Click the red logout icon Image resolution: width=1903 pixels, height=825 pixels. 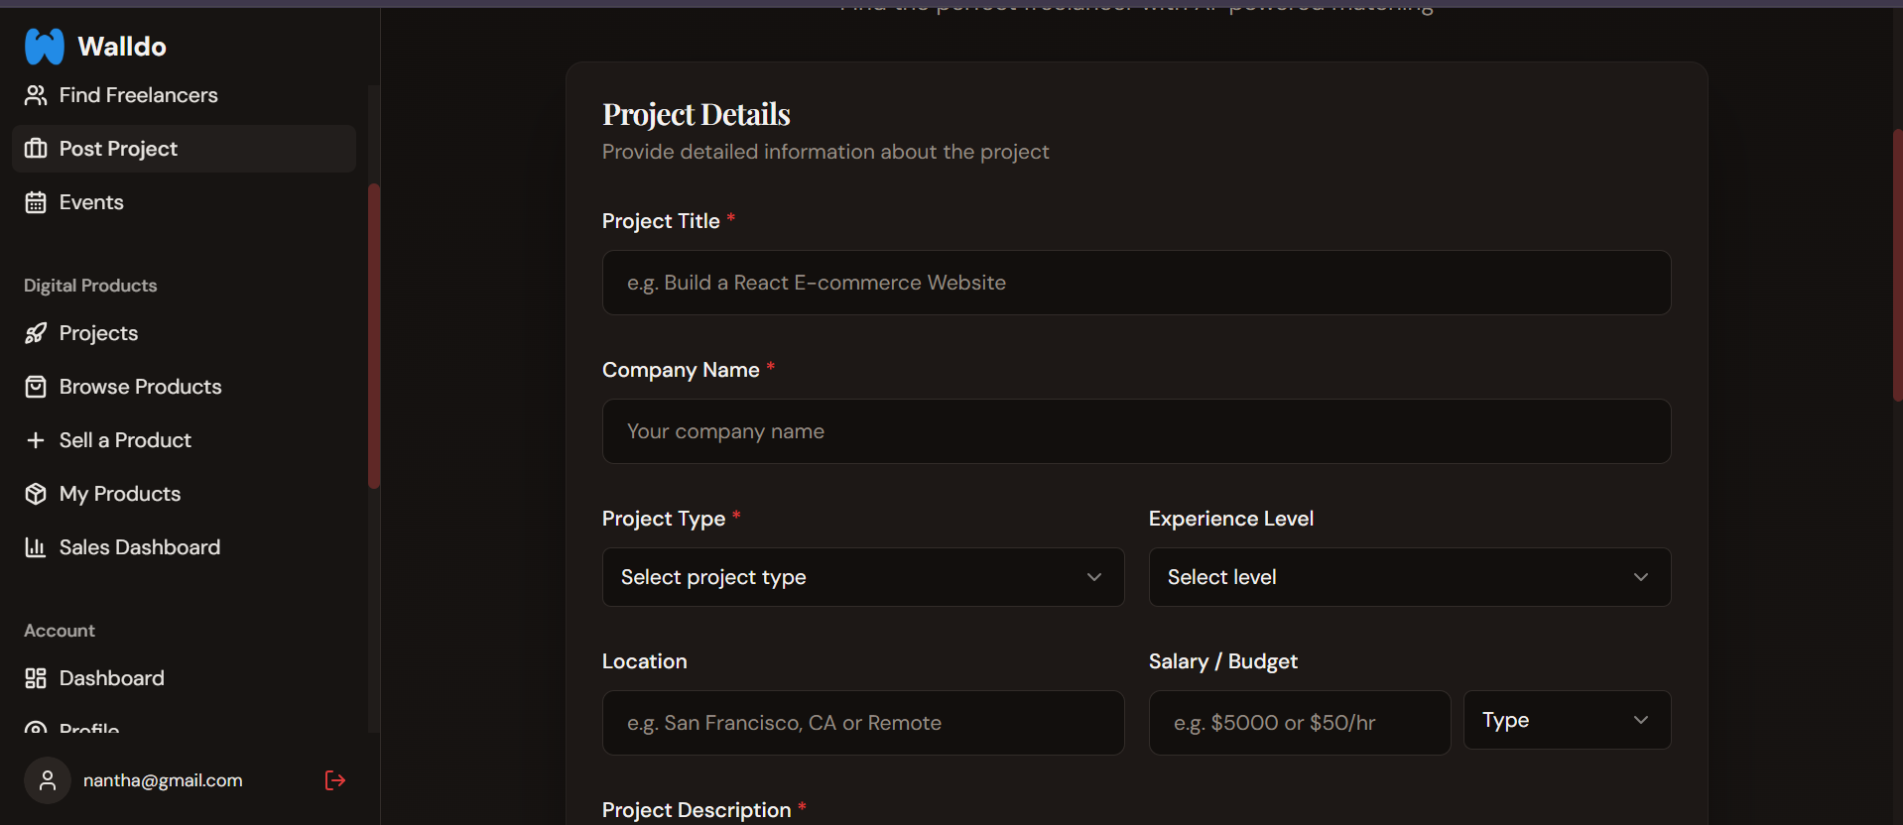[x=335, y=780]
